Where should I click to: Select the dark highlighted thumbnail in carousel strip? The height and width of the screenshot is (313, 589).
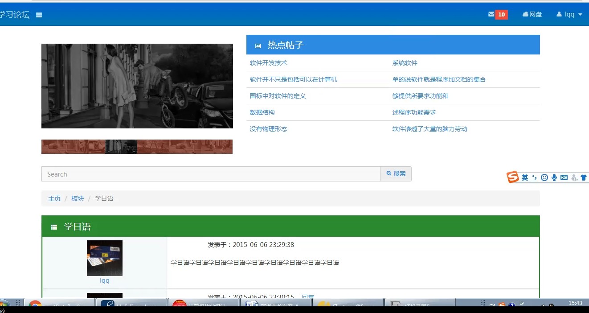tap(121, 147)
